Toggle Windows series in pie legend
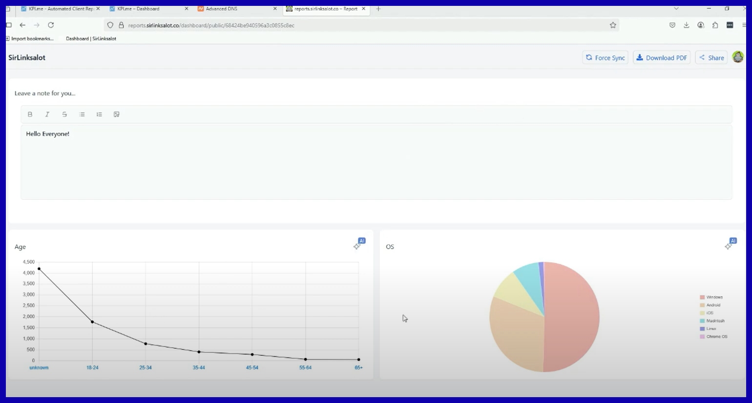752x403 pixels. (x=714, y=297)
